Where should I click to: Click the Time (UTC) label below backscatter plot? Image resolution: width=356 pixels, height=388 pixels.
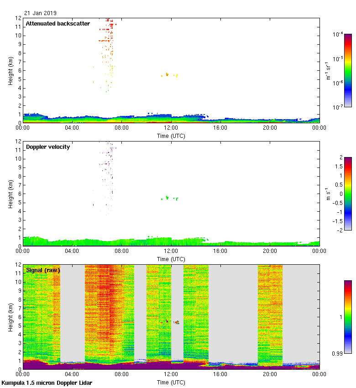point(171,136)
